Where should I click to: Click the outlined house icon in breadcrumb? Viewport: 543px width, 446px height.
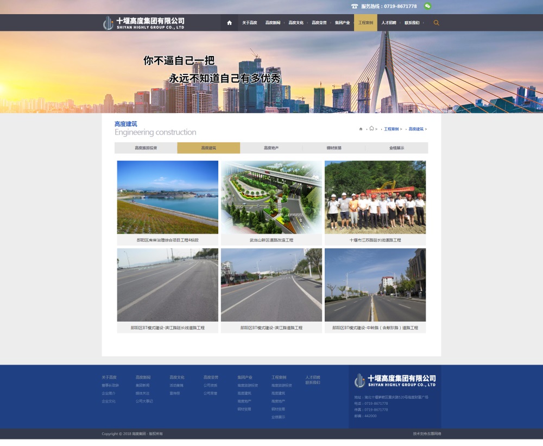371,129
